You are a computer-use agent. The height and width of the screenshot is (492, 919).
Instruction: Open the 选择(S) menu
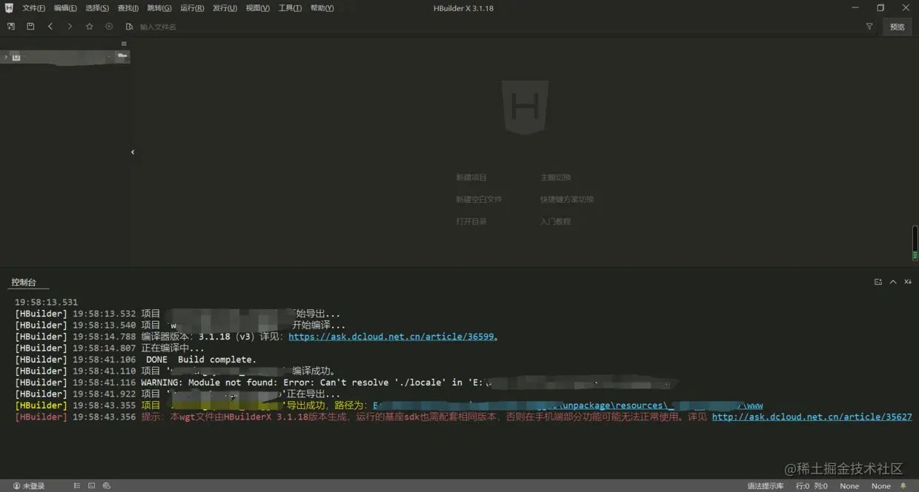pos(97,8)
